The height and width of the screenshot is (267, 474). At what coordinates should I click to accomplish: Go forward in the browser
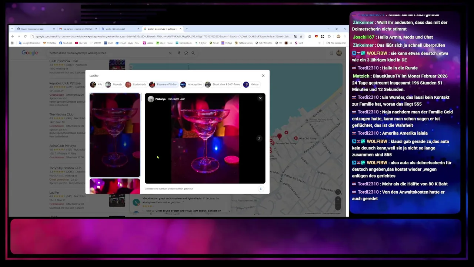tap(19, 36)
